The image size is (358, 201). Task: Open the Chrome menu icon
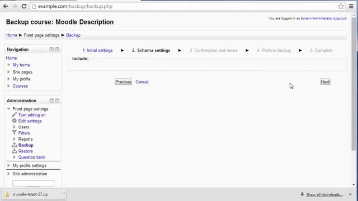pyautogui.click(x=351, y=6)
